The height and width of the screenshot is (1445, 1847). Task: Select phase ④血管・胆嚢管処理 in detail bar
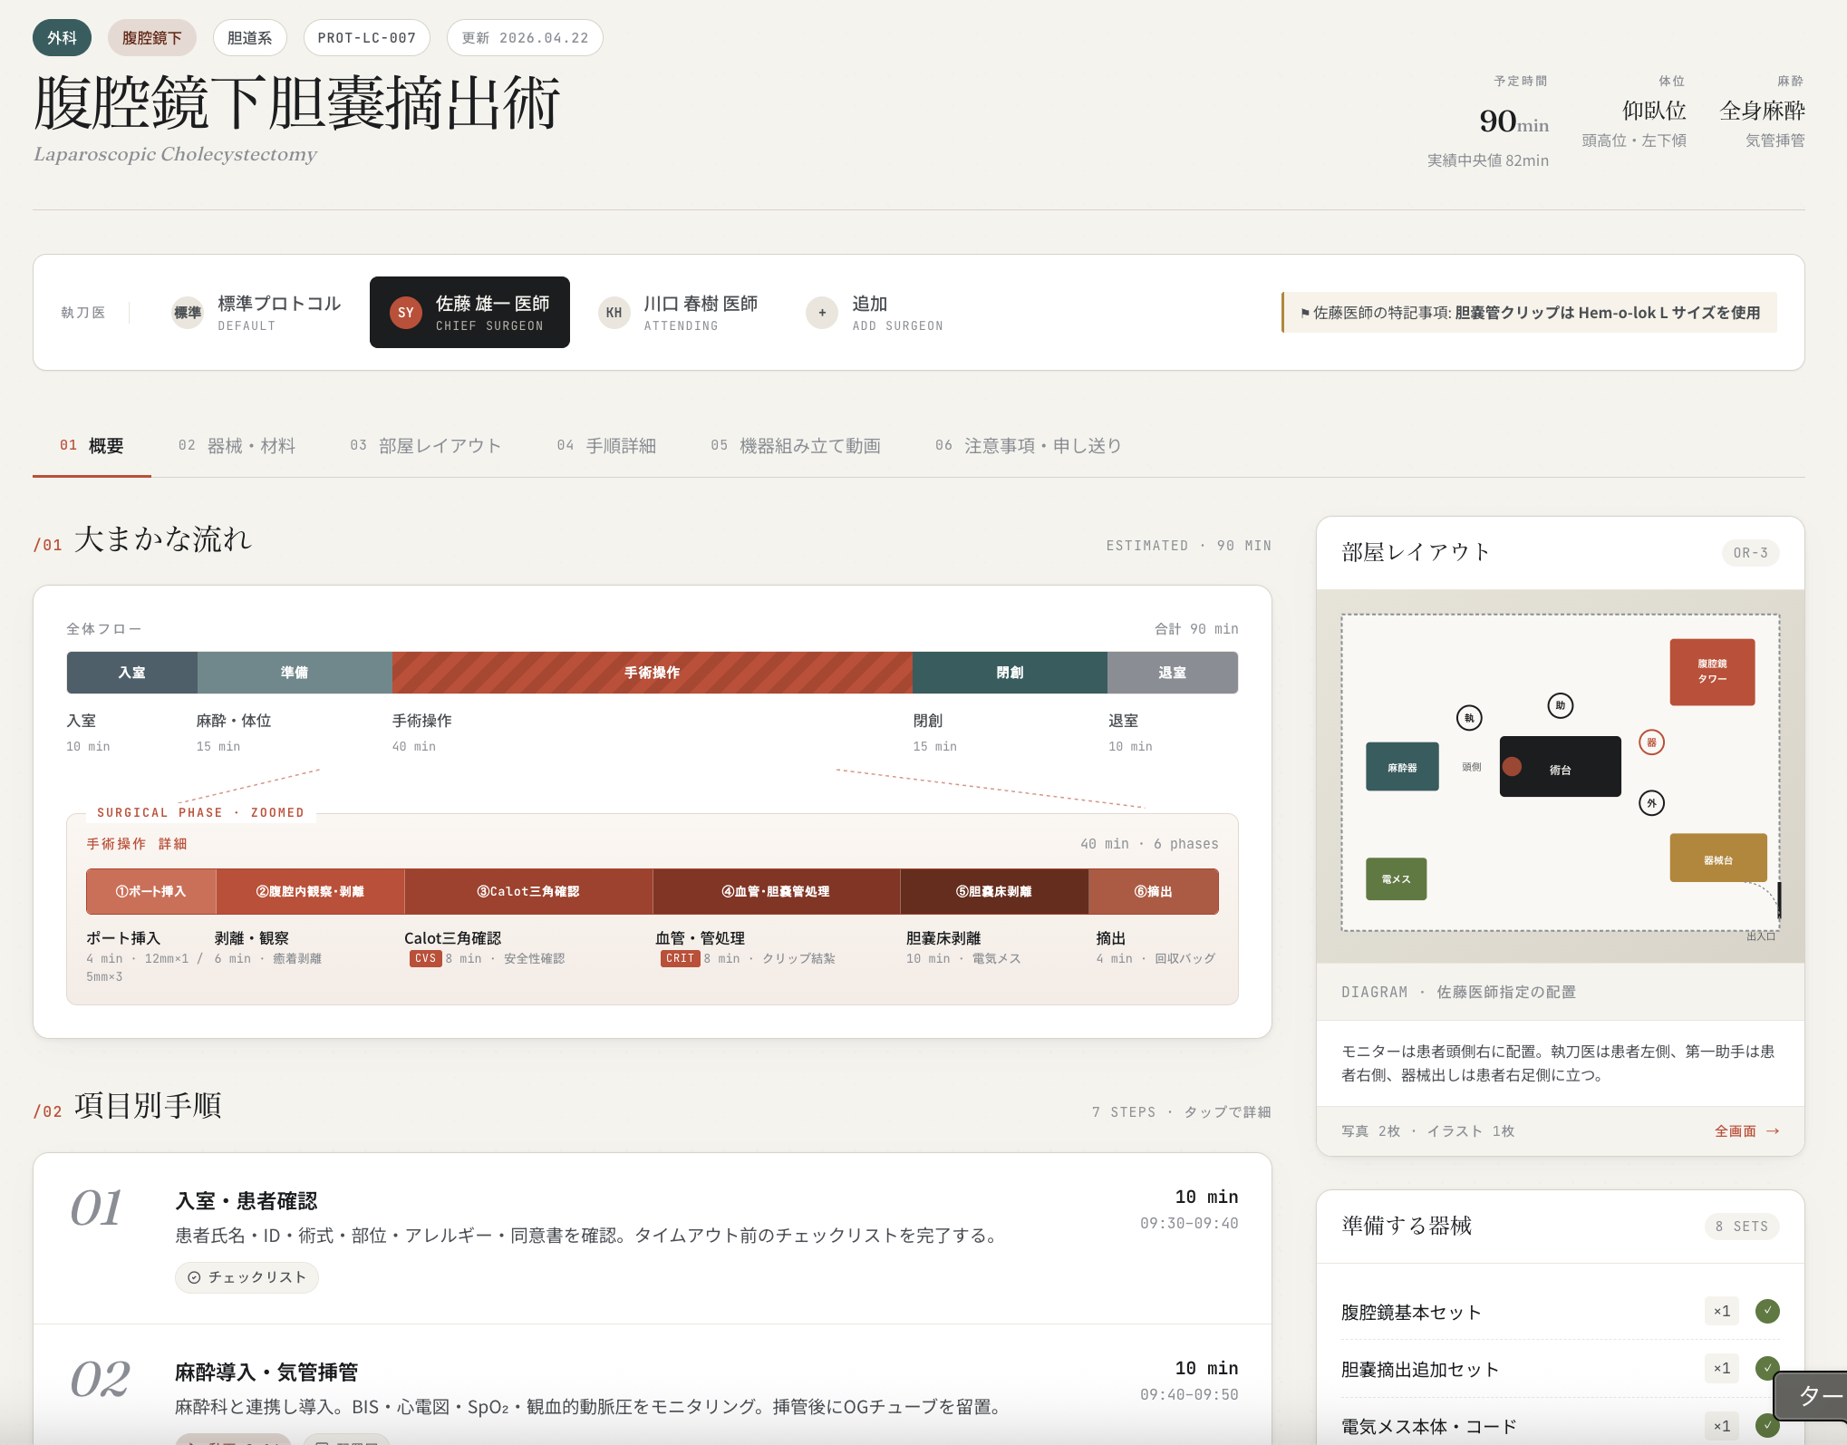tap(776, 891)
